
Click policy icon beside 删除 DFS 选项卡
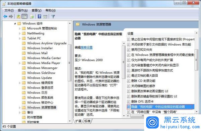point(128,102)
